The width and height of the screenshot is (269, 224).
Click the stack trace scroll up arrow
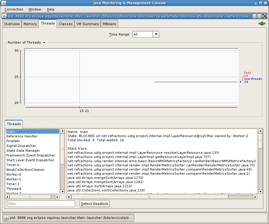(260, 131)
